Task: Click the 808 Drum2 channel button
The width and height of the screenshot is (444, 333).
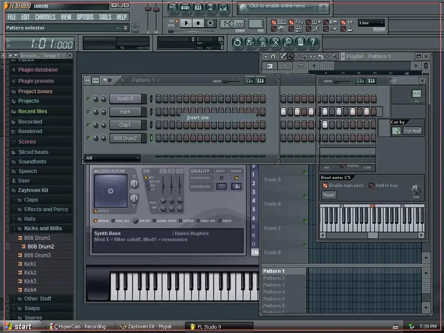Action: pos(125,138)
